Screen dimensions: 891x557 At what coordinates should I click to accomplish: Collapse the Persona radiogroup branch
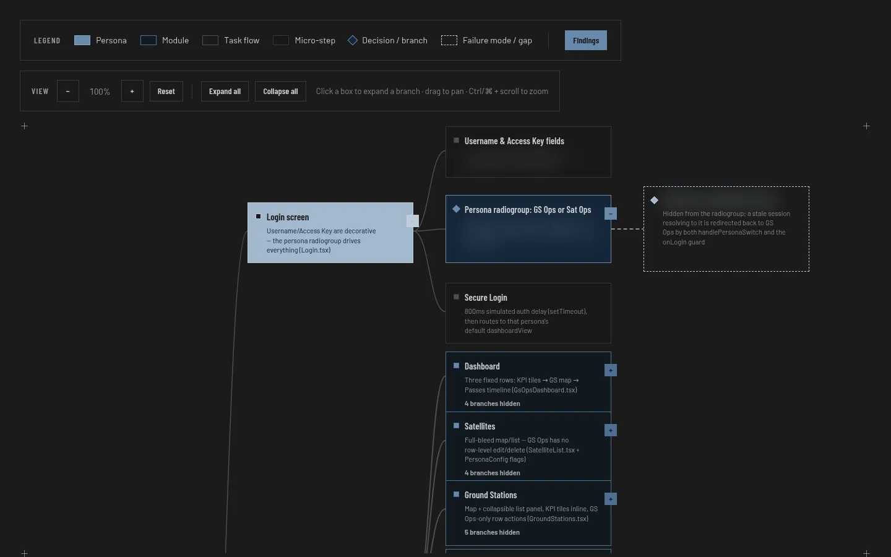pos(611,214)
